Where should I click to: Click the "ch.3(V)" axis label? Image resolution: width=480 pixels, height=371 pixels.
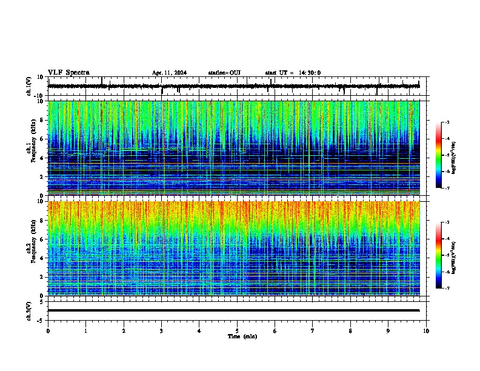coord(29,311)
